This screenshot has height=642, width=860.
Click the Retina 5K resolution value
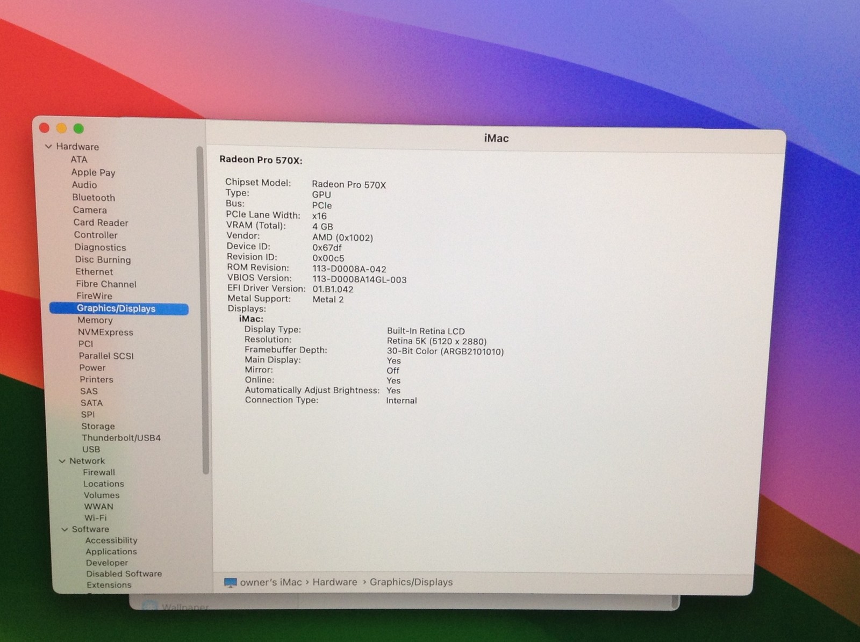[436, 341]
